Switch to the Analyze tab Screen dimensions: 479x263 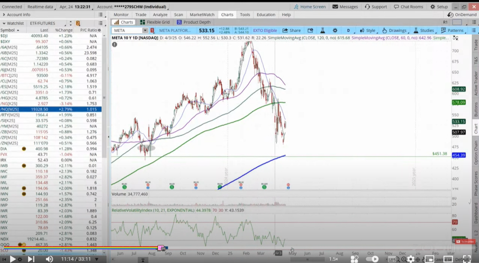(x=160, y=15)
